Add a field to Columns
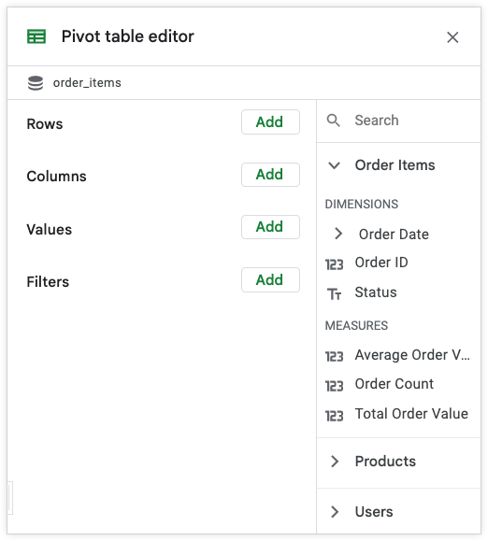 click(x=270, y=175)
